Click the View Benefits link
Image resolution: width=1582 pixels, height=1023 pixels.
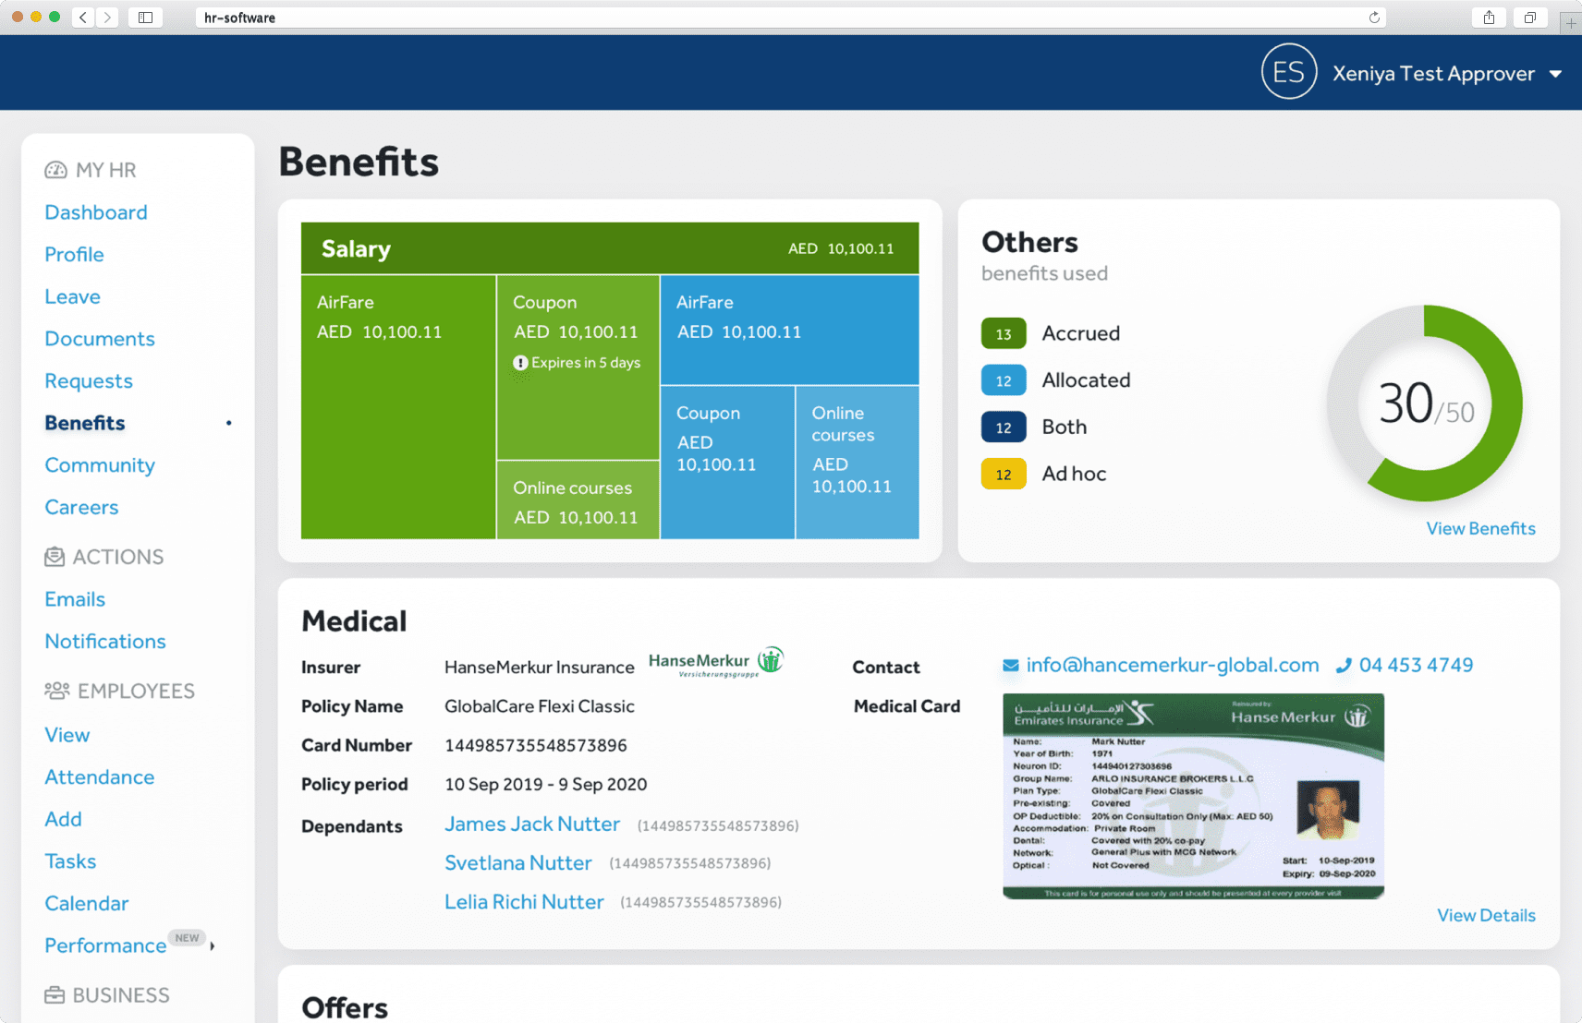click(x=1480, y=528)
